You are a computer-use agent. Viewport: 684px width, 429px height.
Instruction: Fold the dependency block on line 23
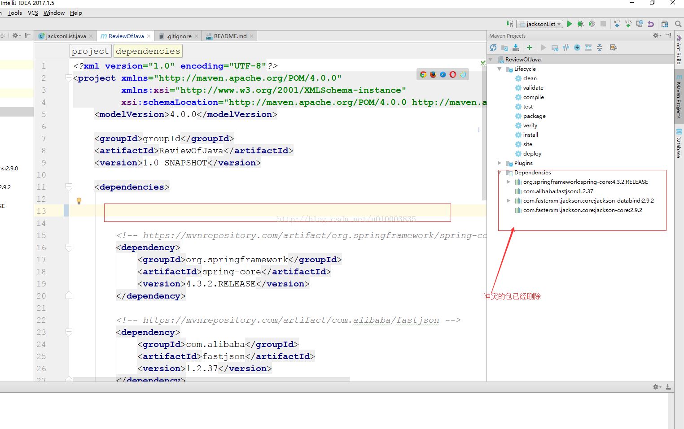(69, 332)
